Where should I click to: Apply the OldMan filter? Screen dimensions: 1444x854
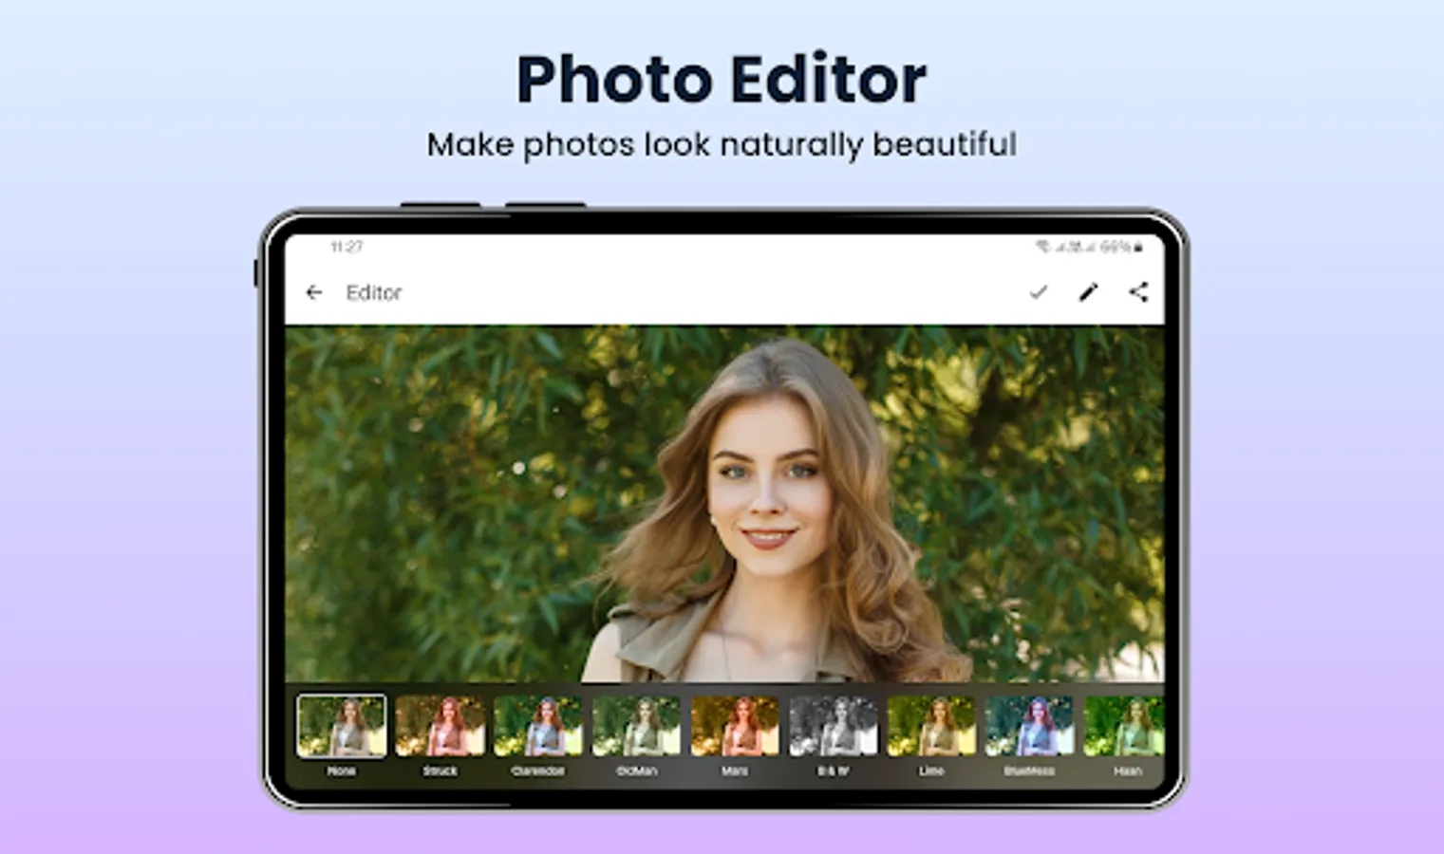click(x=636, y=726)
